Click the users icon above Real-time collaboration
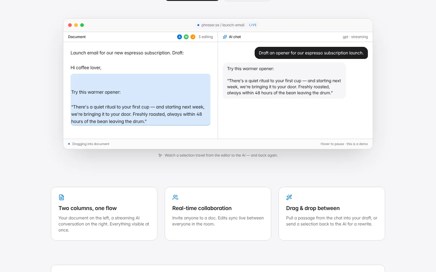The height and width of the screenshot is (272, 436). (x=175, y=197)
